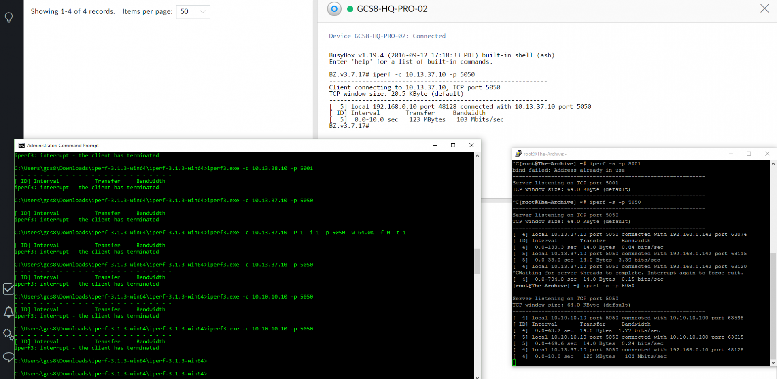Click the 'Showing 1-4 of 4 records.' text

click(73, 11)
